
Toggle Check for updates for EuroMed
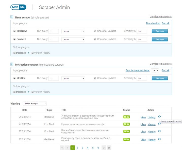coord(95,39)
